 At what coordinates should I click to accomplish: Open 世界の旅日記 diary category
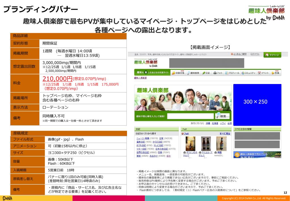tap(143, 152)
